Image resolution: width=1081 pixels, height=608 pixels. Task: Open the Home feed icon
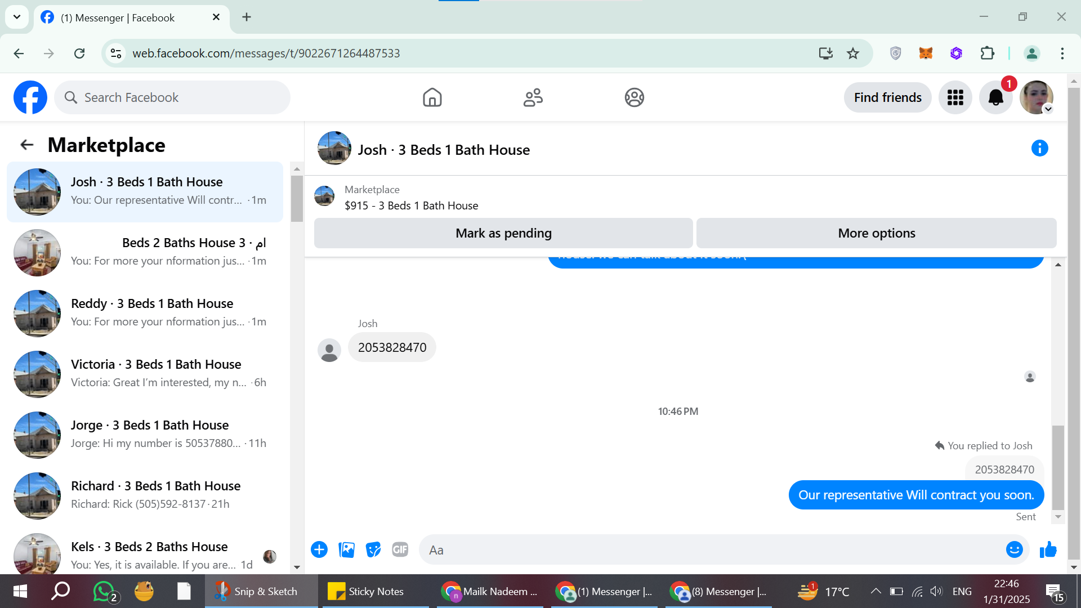tap(432, 97)
